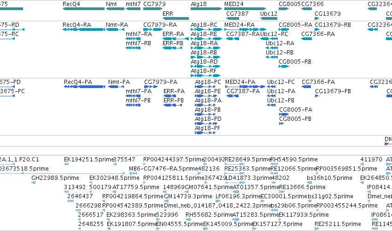
Task: Select the CG7979-RA transcript
Action: (x=153, y=30)
